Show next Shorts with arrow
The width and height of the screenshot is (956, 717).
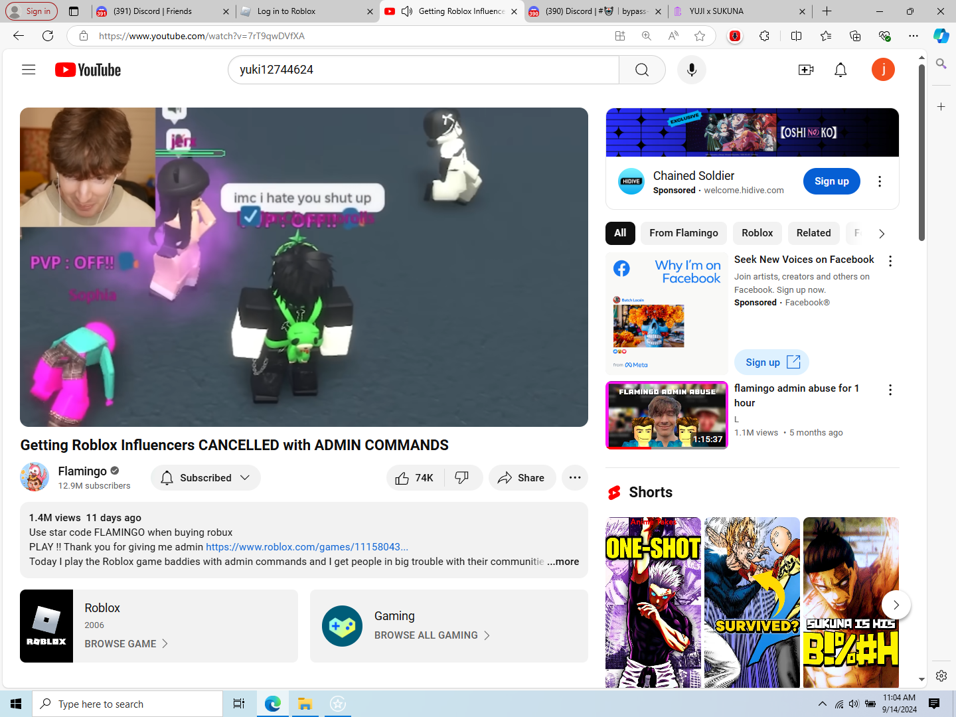[896, 605]
